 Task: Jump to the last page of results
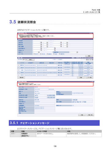click(92, 60)
